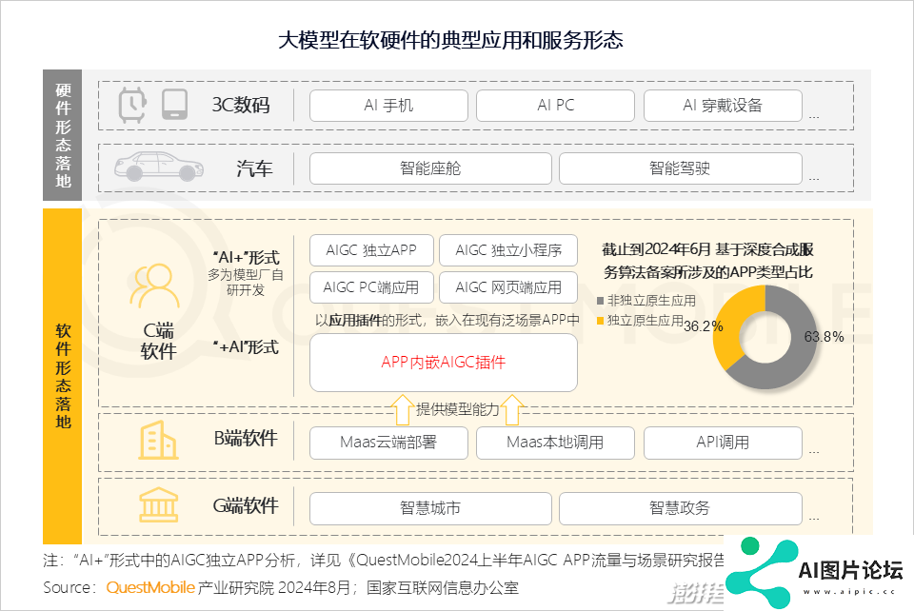Open the 智慧政务 box
The width and height of the screenshot is (914, 611).
680,508
